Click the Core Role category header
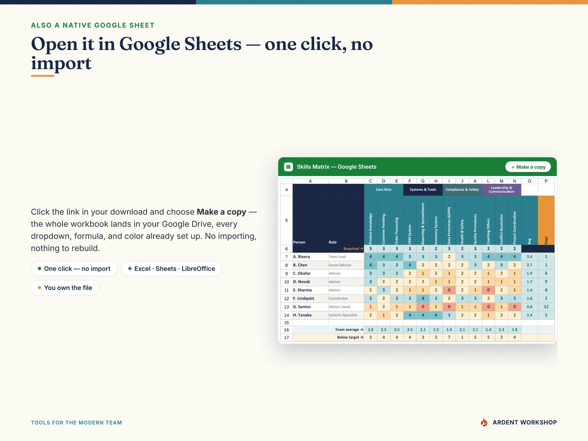 tap(384, 190)
